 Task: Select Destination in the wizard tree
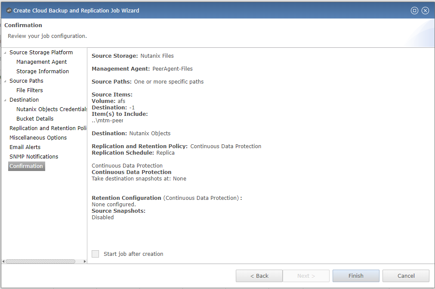pos(24,99)
